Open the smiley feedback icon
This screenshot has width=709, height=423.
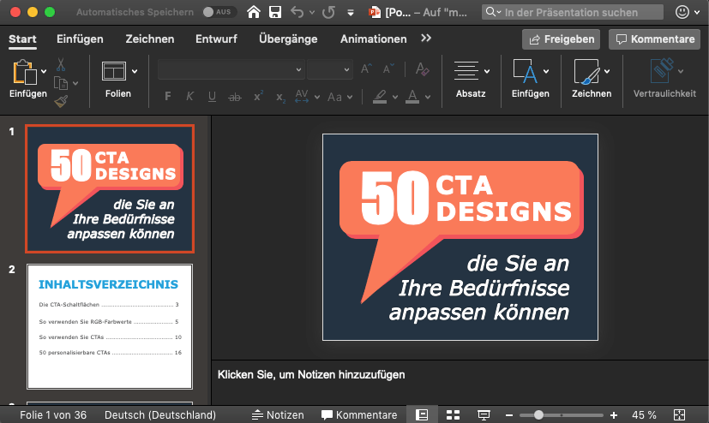(682, 12)
